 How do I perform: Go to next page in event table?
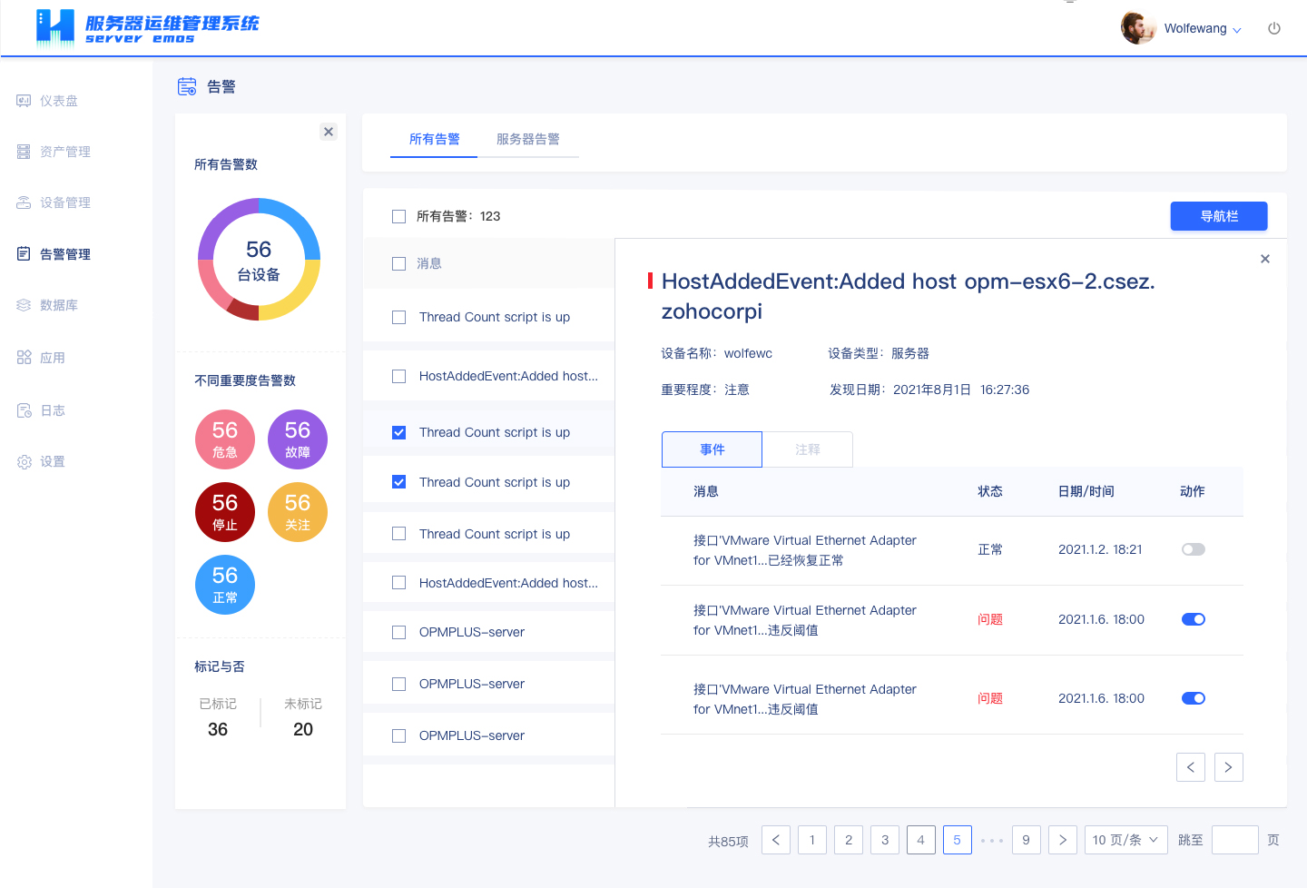pyautogui.click(x=1228, y=767)
